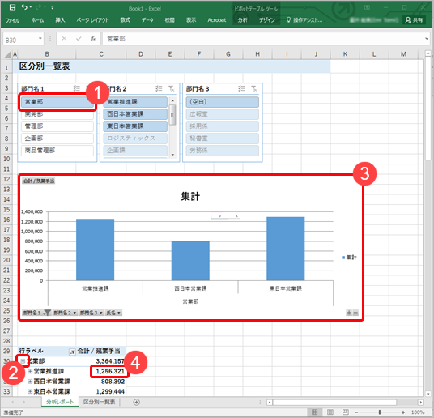434x418 pixels.
Task: Toggle 西日本営業課 in the 部門名 2 slicer
Action: coord(135,114)
